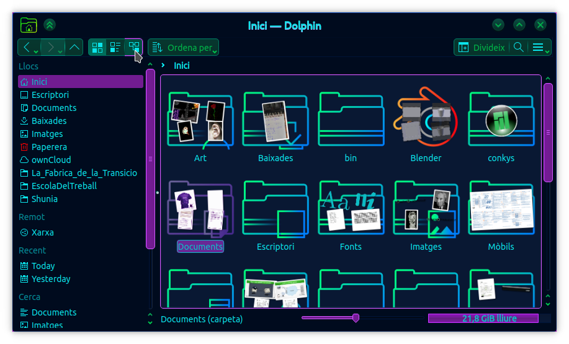Click the zoom slider handle in status bar

(x=356, y=318)
